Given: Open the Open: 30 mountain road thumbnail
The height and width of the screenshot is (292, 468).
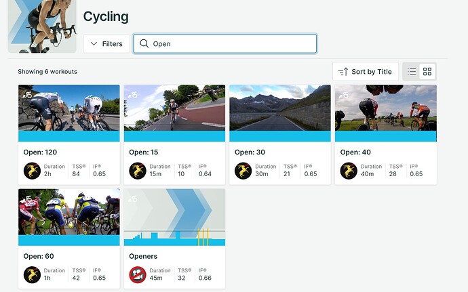Looking at the screenshot, I should [x=279, y=112].
